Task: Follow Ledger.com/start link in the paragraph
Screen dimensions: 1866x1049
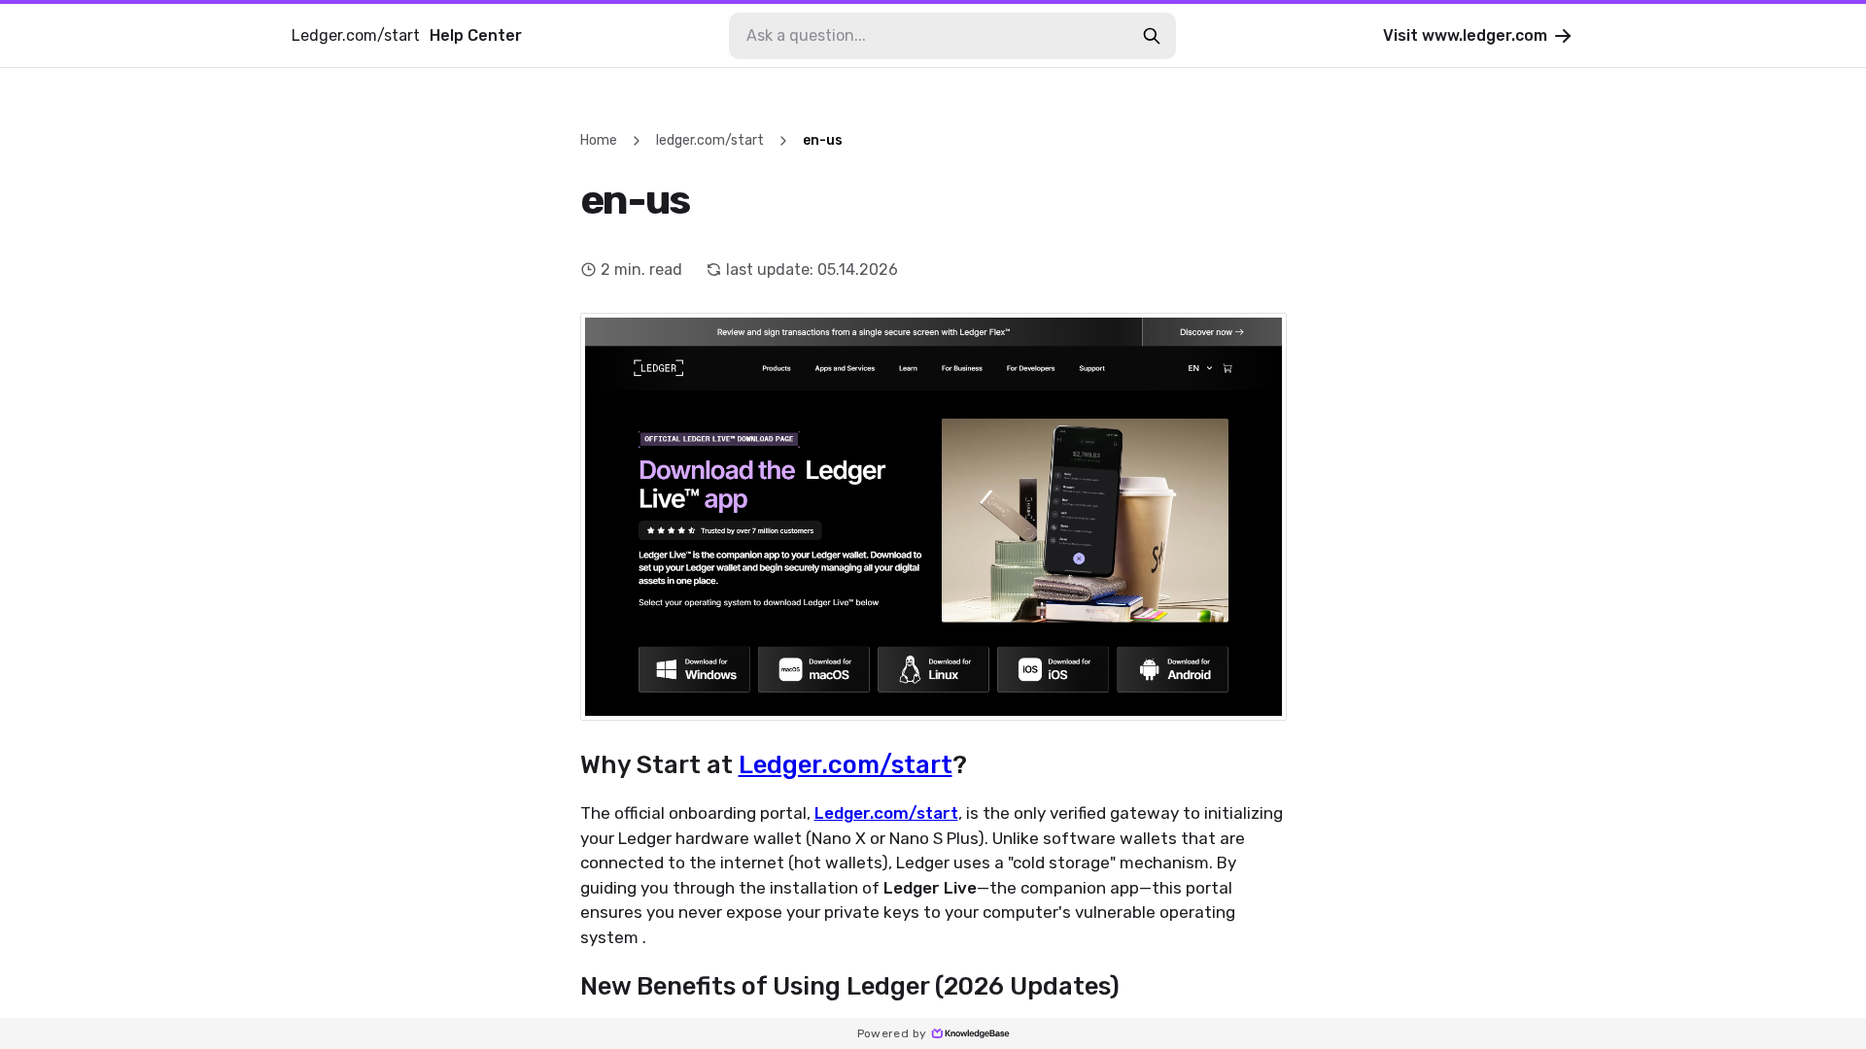Action: coord(886,814)
